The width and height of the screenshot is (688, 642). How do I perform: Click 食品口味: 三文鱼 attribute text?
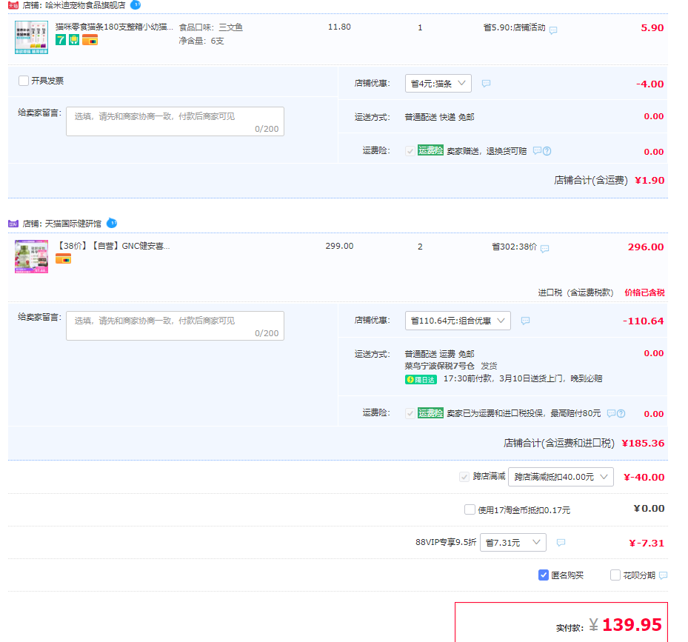coord(210,27)
